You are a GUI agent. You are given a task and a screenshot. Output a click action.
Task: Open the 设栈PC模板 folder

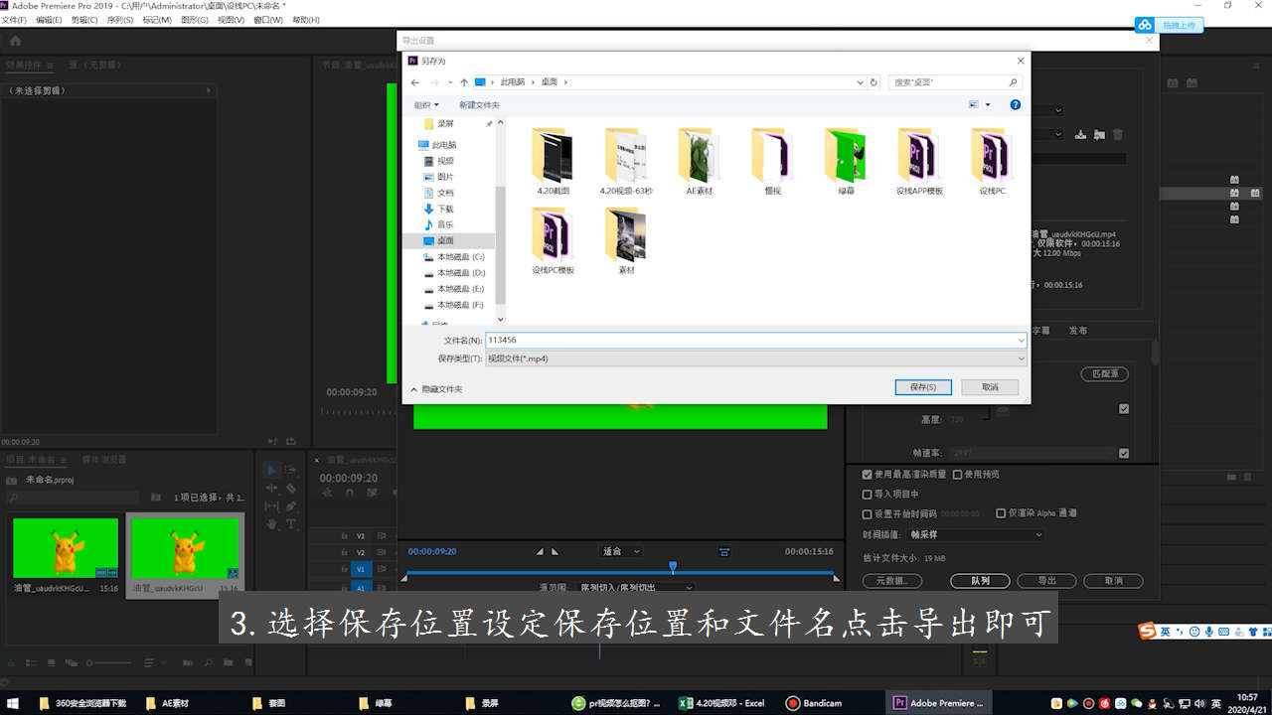tap(553, 241)
